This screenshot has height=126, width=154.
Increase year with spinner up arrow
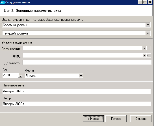(20, 74)
